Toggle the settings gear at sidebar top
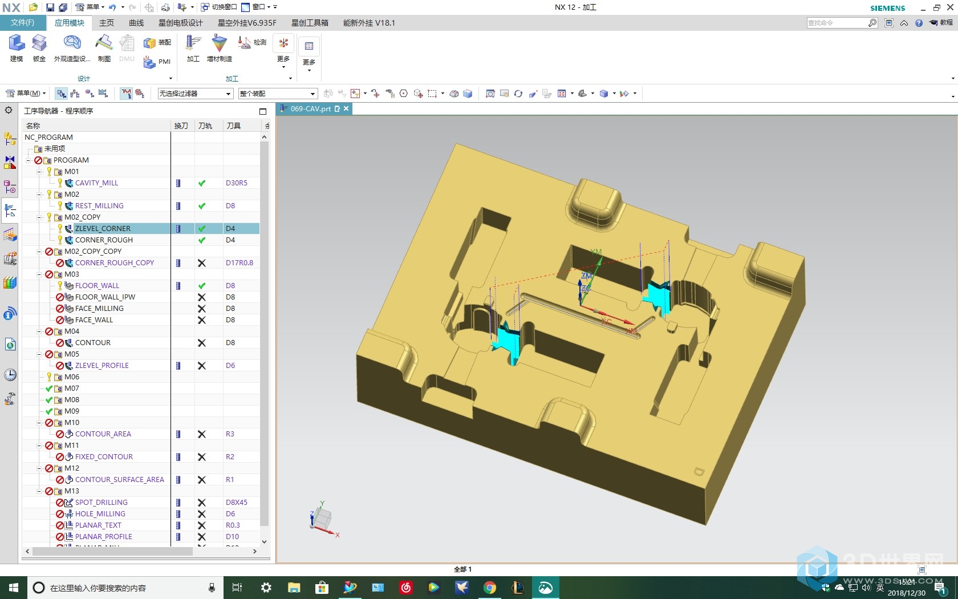The width and height of the screenshot is (958, 599). [x=9, y=110]
